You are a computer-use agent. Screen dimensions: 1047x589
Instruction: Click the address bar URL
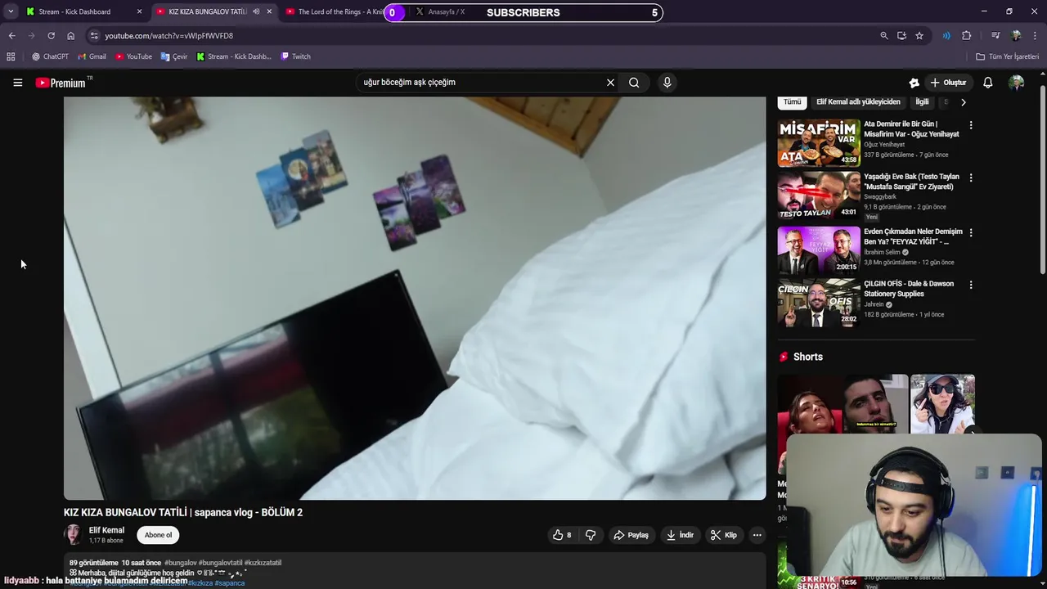pos(169,36)
